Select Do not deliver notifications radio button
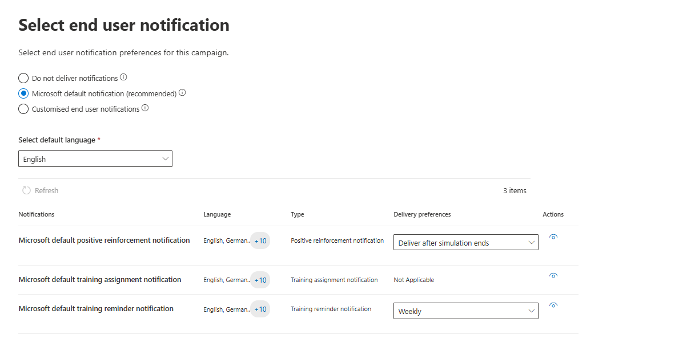Image resolution: width=699 pixels, height=363 pixels. point(23,78)
